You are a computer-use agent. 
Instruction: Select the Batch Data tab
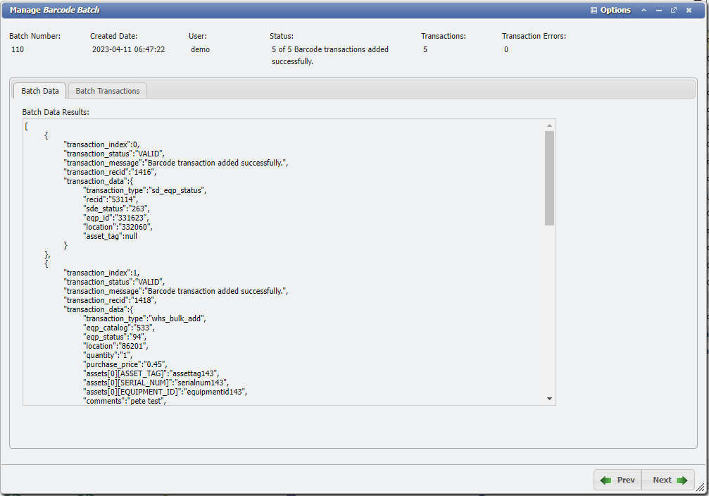[x=39, y=90]
